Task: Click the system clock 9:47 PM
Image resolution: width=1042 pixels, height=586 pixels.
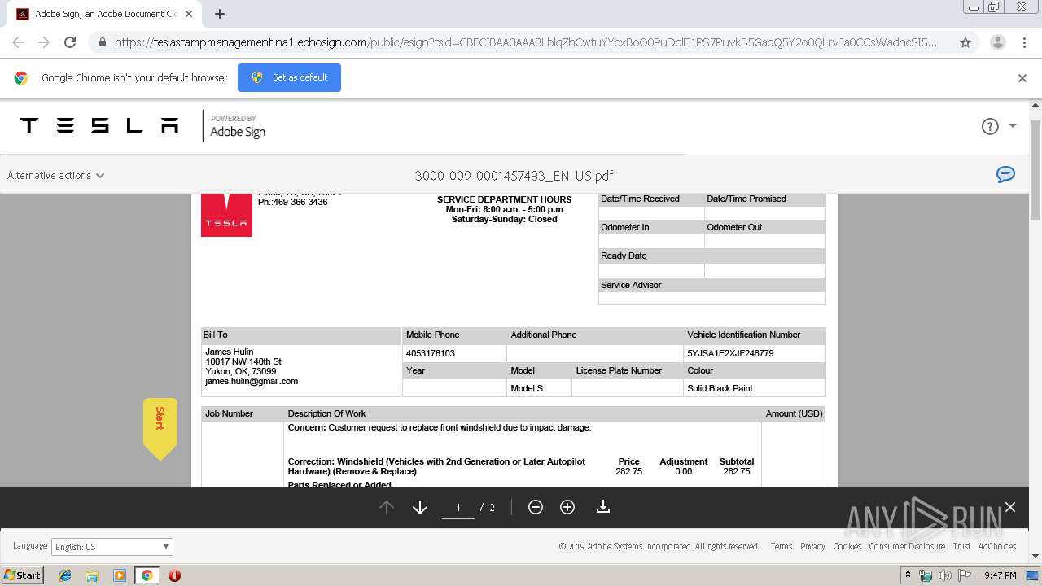Action: pyautogui.click(x=1000, y=575)
